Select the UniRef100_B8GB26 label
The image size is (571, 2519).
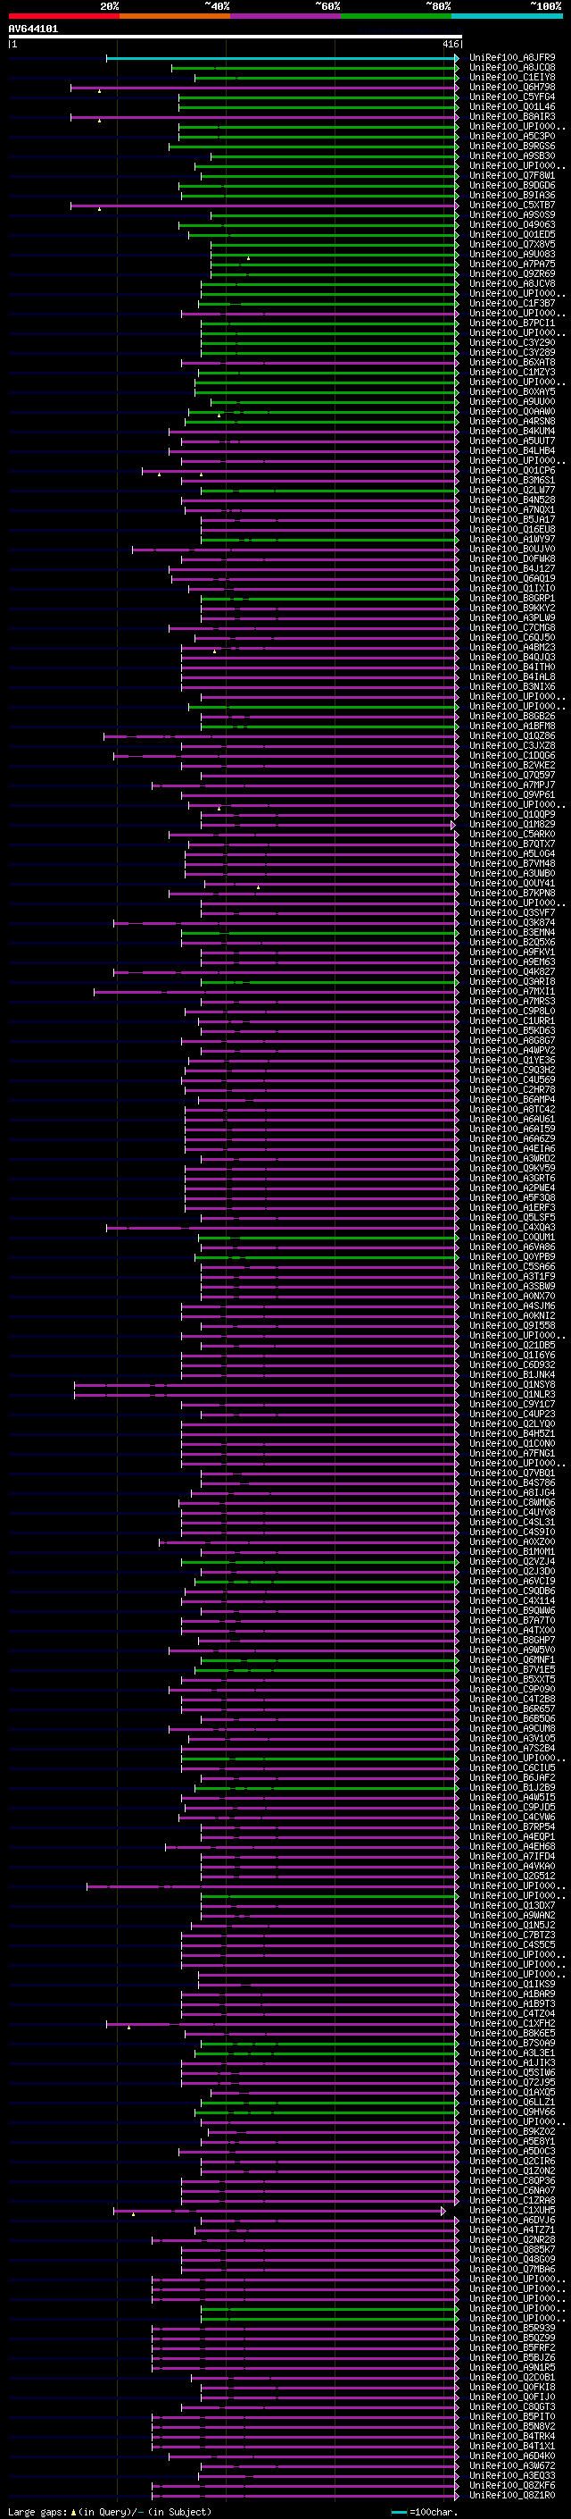coord(512,716)
